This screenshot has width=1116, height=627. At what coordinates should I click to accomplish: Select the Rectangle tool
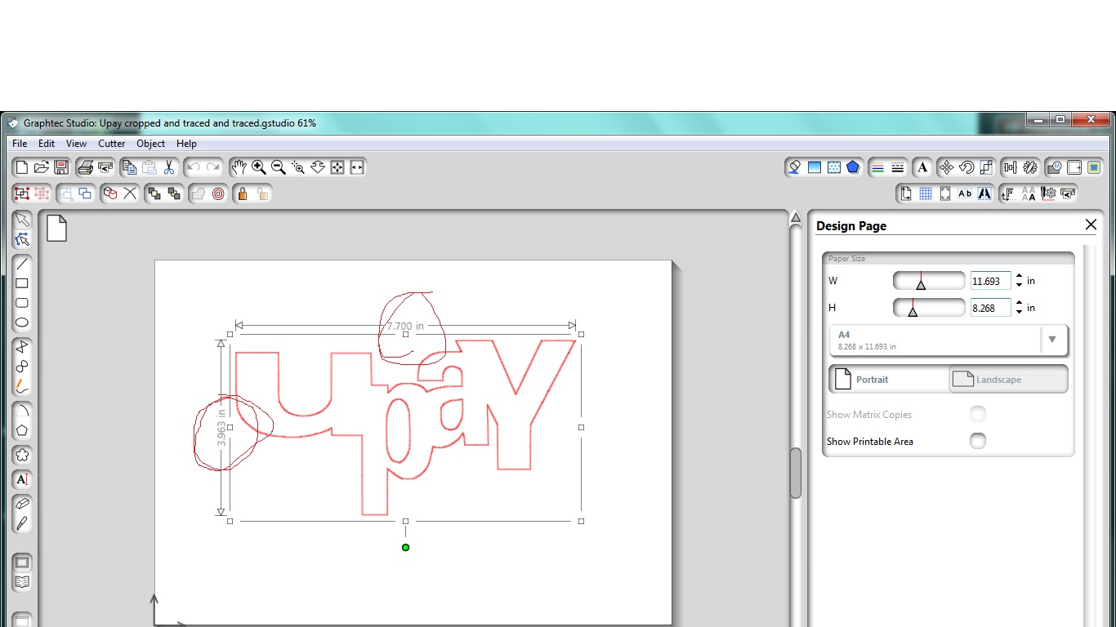22,283
